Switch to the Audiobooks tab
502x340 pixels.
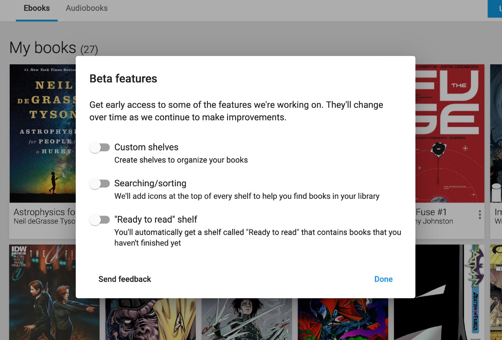(x=87, y=8)
